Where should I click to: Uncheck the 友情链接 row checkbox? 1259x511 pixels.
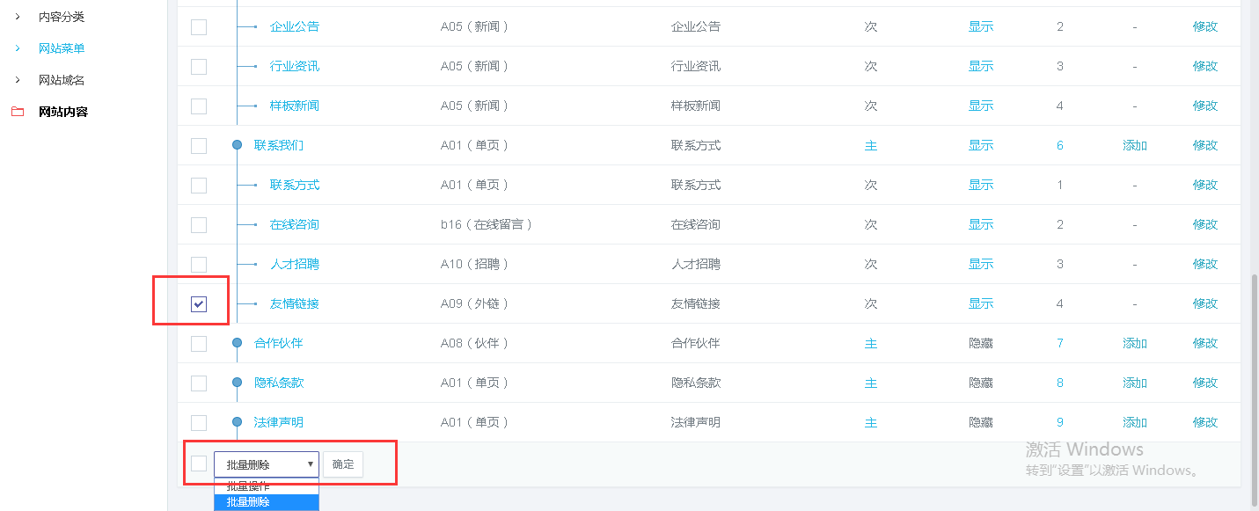pos(199,303)
